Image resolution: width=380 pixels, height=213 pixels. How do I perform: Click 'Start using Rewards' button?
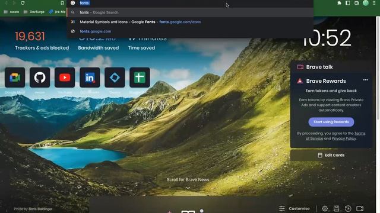[x=331, y=122]
